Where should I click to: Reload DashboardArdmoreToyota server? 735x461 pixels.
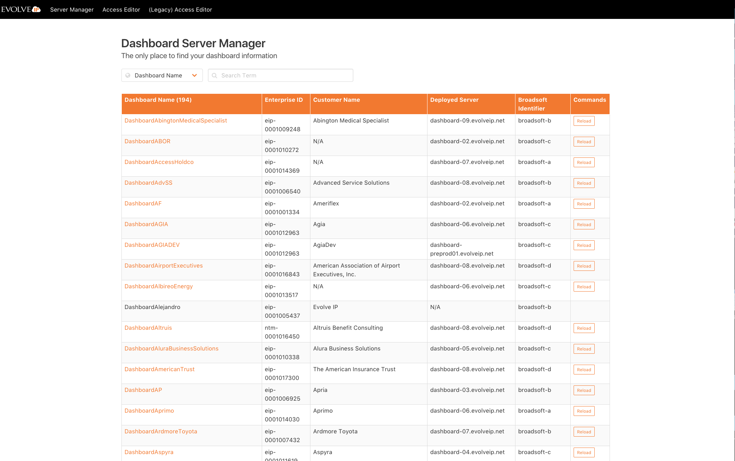(x=584, y=432)
